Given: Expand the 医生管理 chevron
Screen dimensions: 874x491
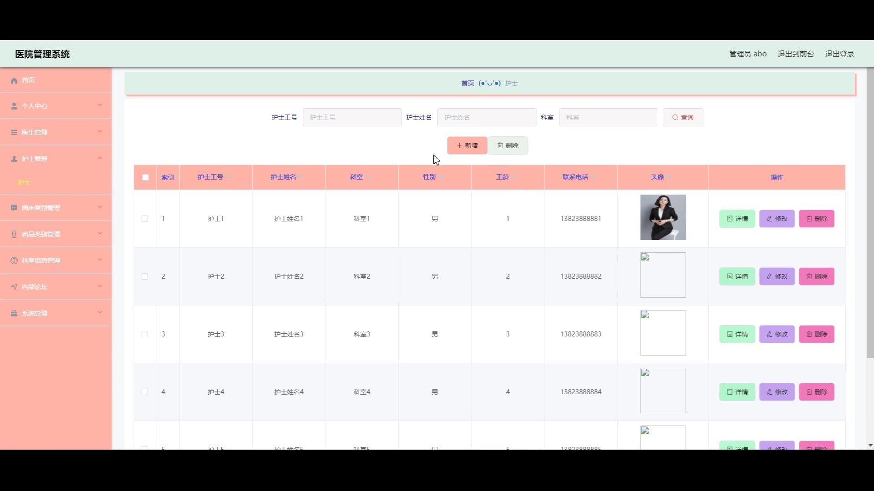Looking at the screenshot, I should [100, 132].
